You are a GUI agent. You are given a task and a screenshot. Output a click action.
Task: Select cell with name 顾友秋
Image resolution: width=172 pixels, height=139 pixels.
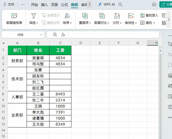pyautogui.click(x=38, y=76)
